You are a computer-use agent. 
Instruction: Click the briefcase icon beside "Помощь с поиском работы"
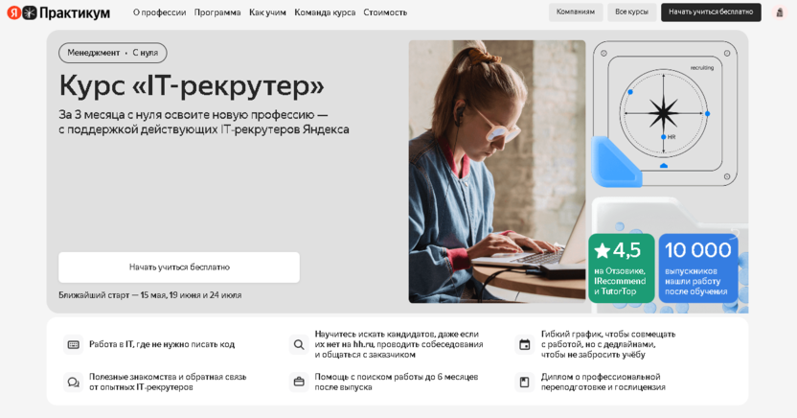299,382
